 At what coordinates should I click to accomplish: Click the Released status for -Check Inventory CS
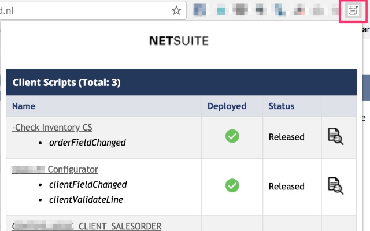click(x=286, y=137)
